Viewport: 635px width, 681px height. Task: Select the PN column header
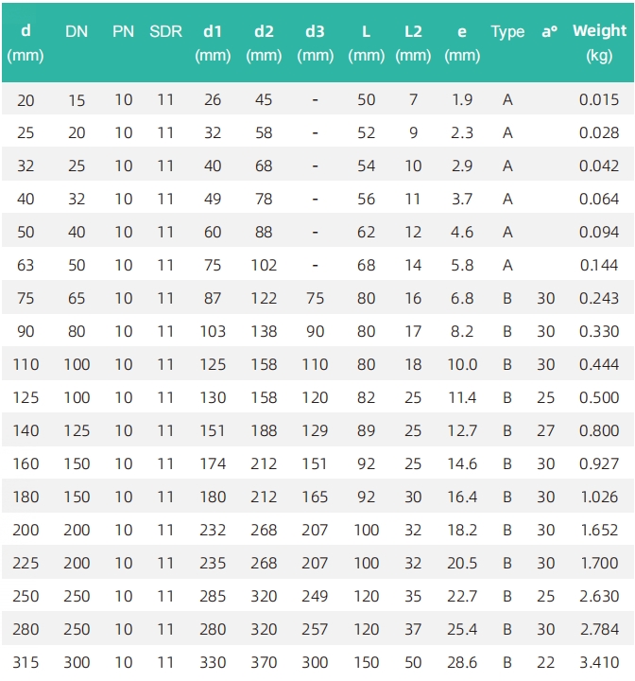123,32
